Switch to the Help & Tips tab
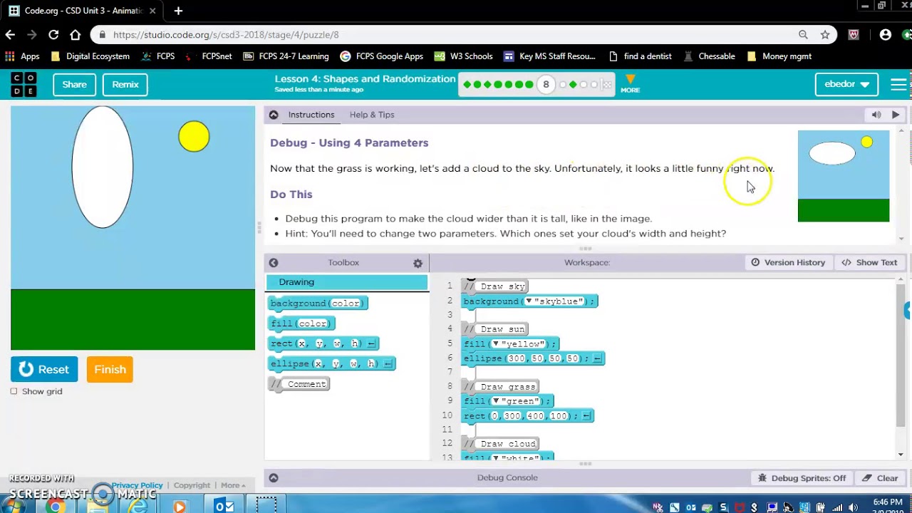 coord(372,115)
